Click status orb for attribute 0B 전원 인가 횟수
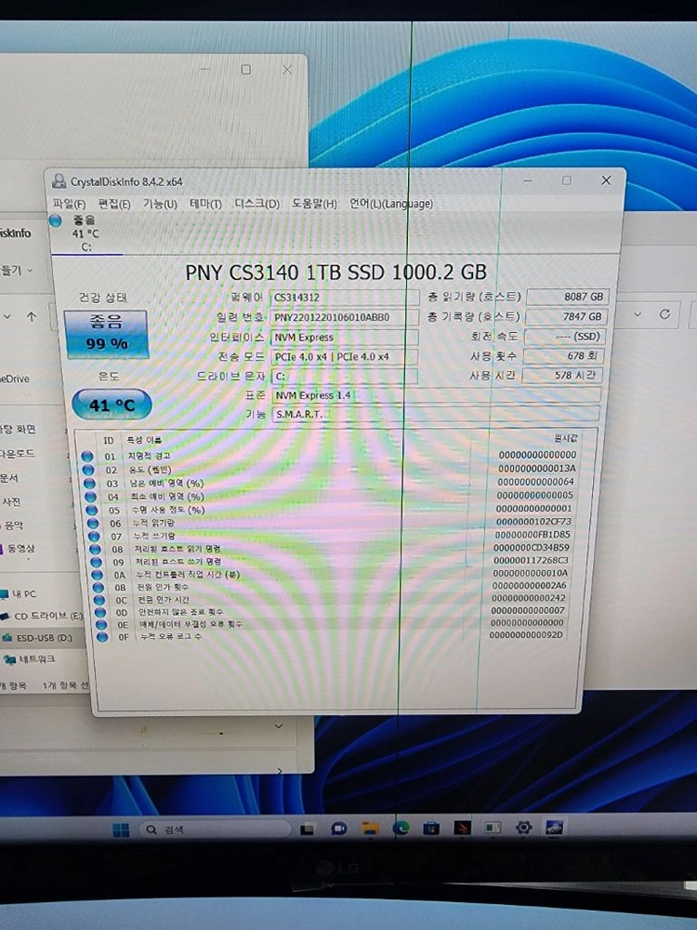The image size is (697, 930). click(x=99, y=587)
